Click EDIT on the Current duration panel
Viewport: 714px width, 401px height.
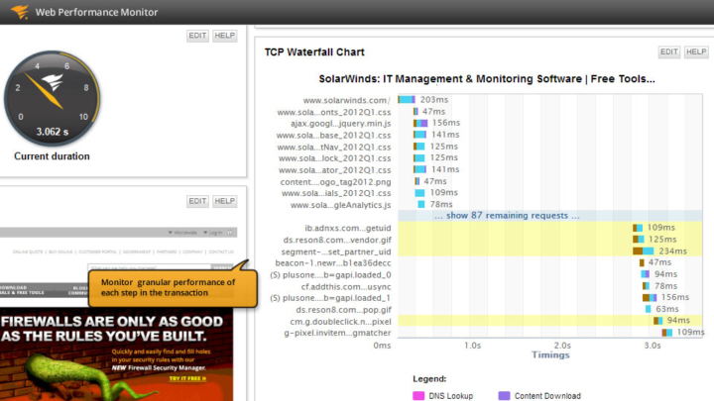pyautogui.click(x=197, y=36)
